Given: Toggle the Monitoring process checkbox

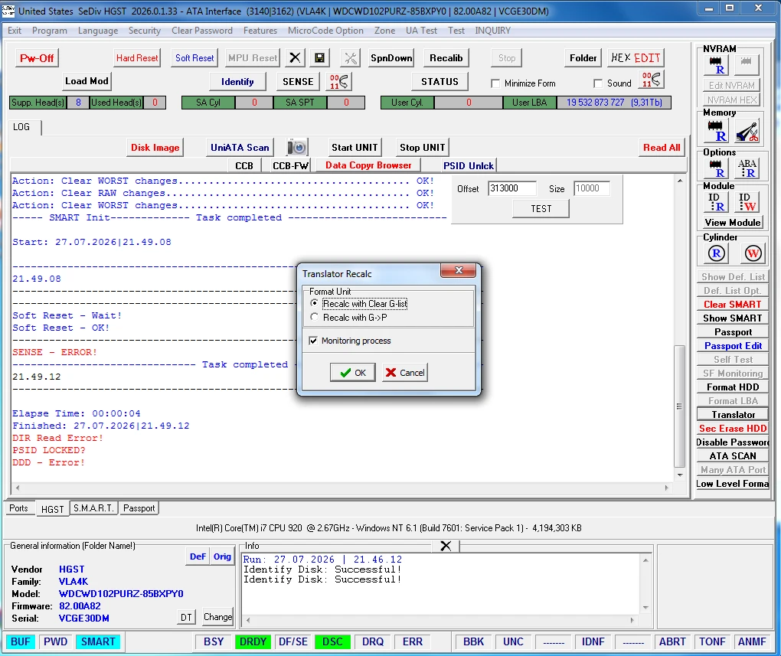Looking at the screenshot, I should (x=313, y=341).
